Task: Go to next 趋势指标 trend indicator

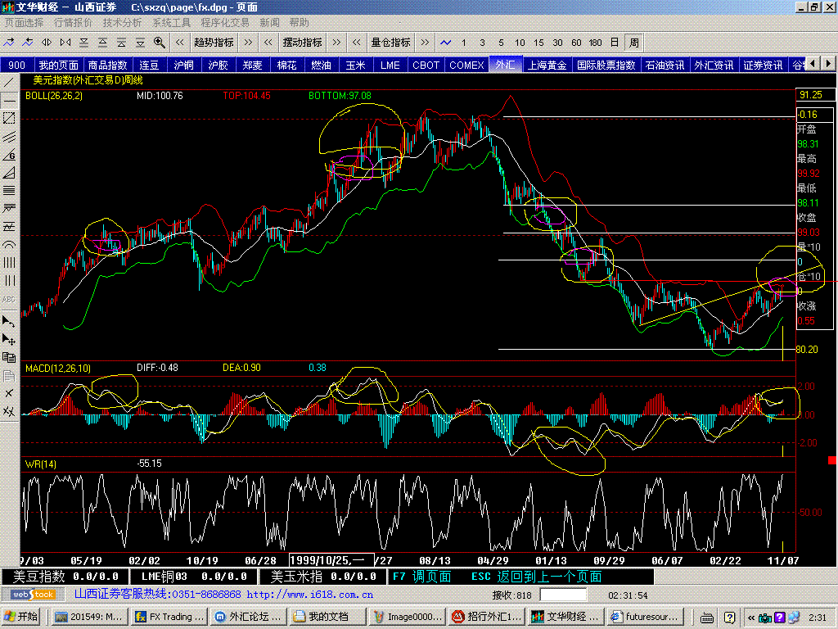Action: 247,42
